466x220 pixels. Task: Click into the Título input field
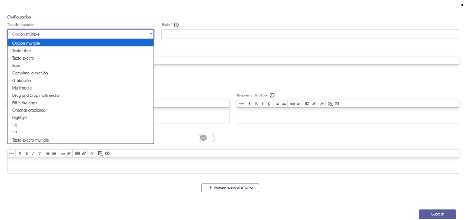coord(310,34)
